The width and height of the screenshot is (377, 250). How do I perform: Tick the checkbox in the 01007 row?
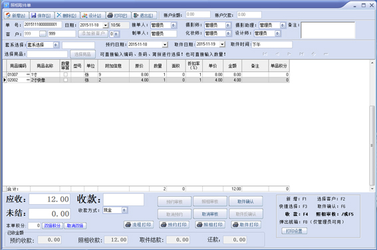(65, 74)
